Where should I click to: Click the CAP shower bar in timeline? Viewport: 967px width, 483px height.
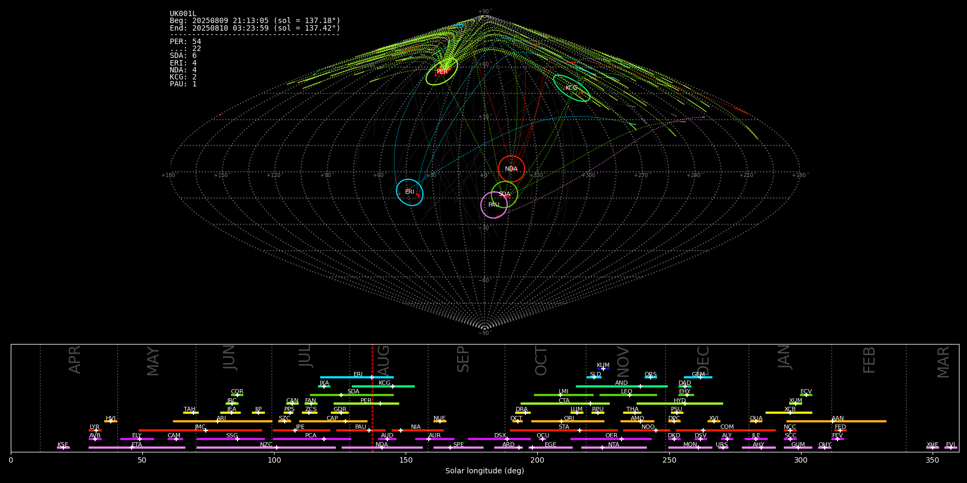click(x=333, y=421)
